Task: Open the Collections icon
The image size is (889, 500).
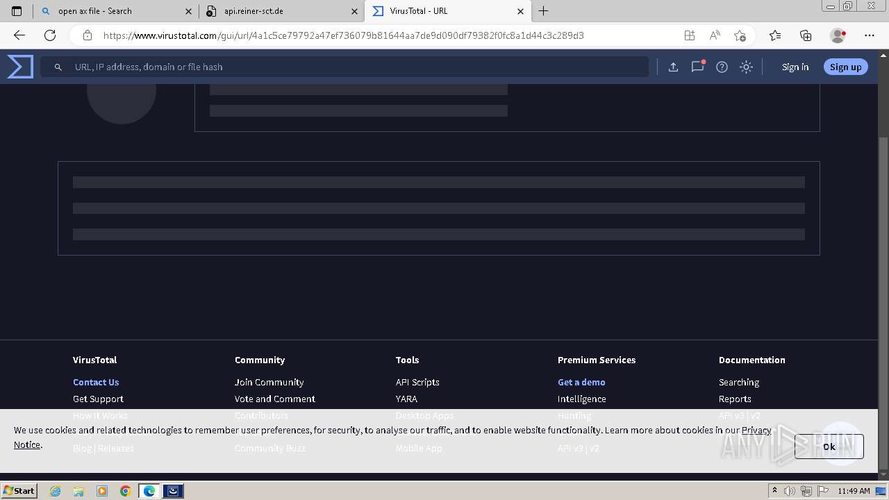Action: 806,35
